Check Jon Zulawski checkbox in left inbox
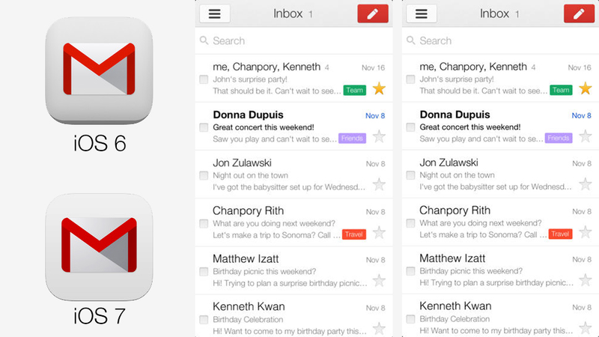 click(x=204, y=175)
